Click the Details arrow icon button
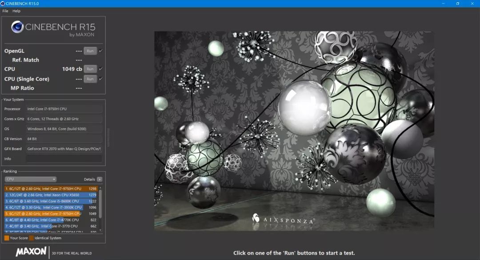The height and width of the screenshot is (260, 480). [100, 179]
